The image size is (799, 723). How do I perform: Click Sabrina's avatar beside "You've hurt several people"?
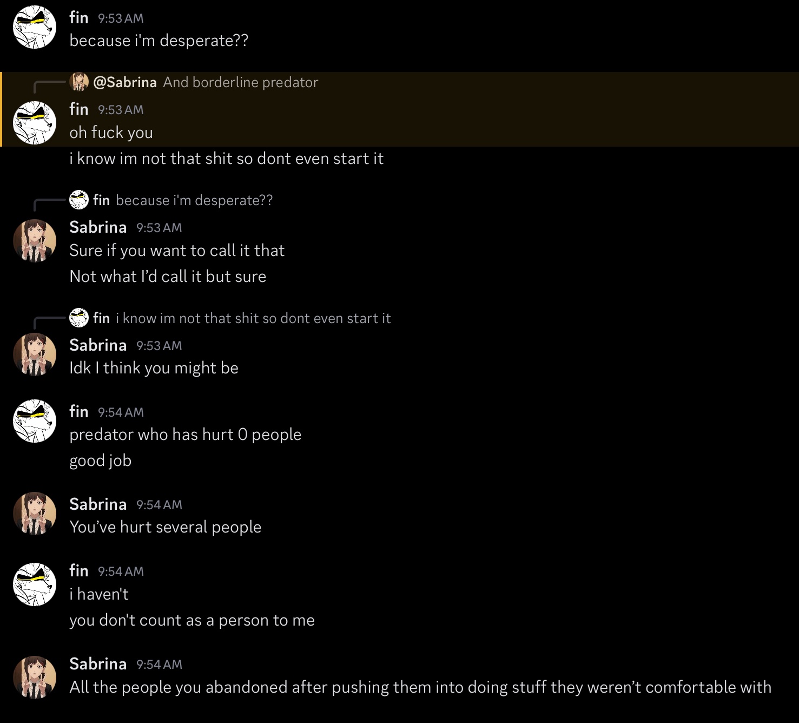click(x=35, y=514)
